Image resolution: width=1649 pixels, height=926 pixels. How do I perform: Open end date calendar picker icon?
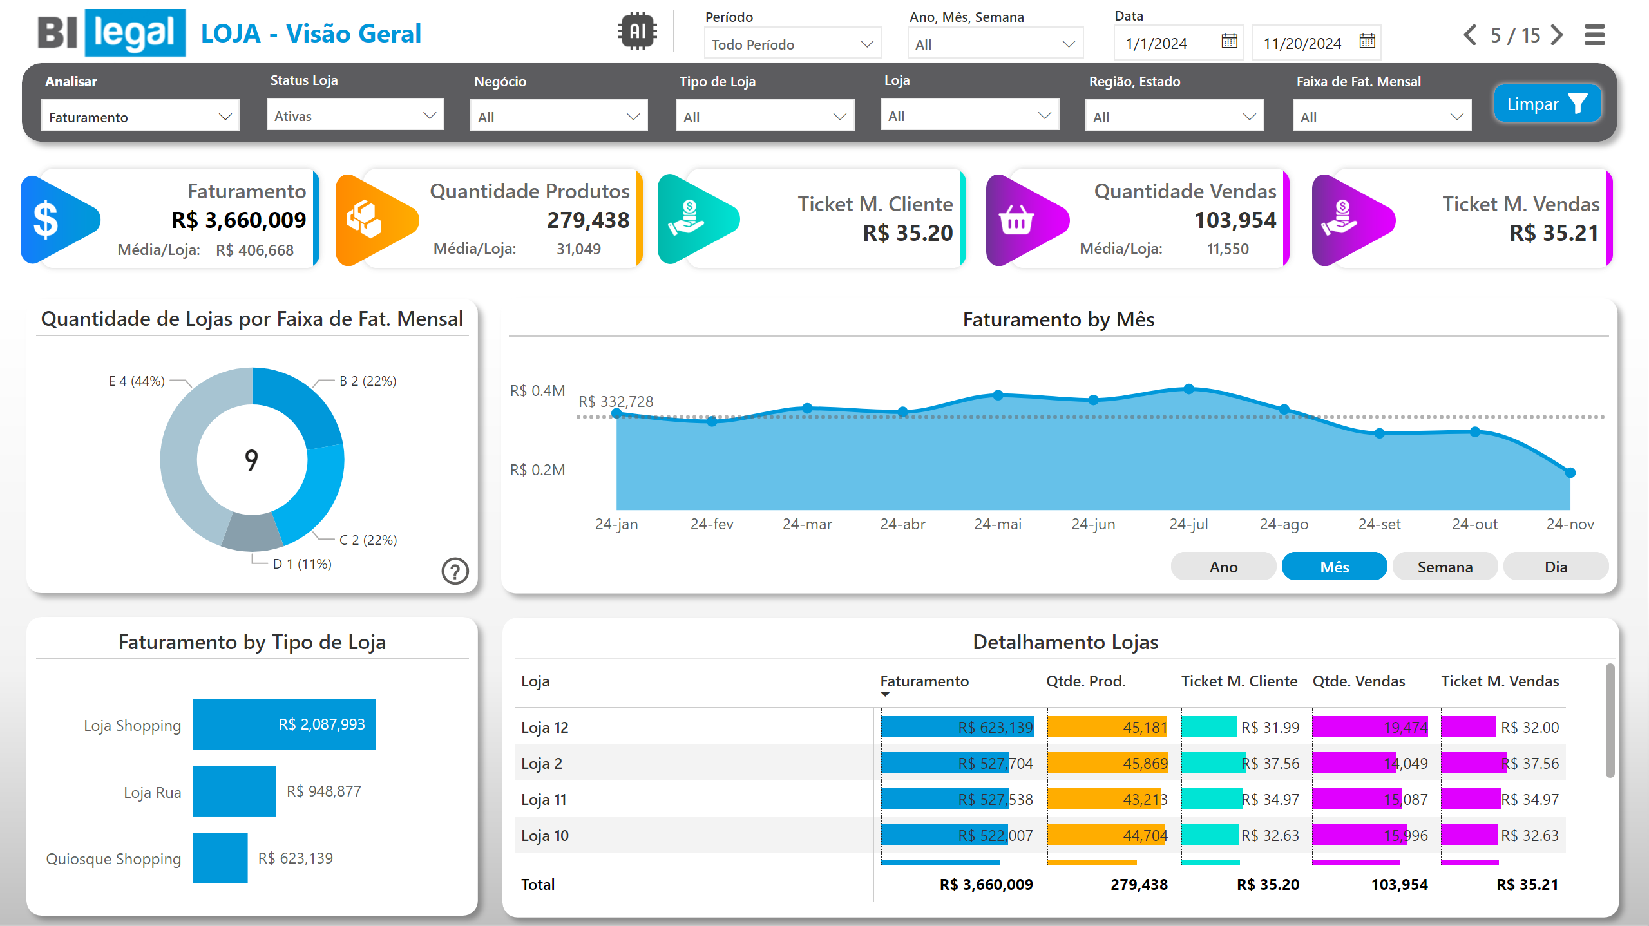[x=1367, y=42]
